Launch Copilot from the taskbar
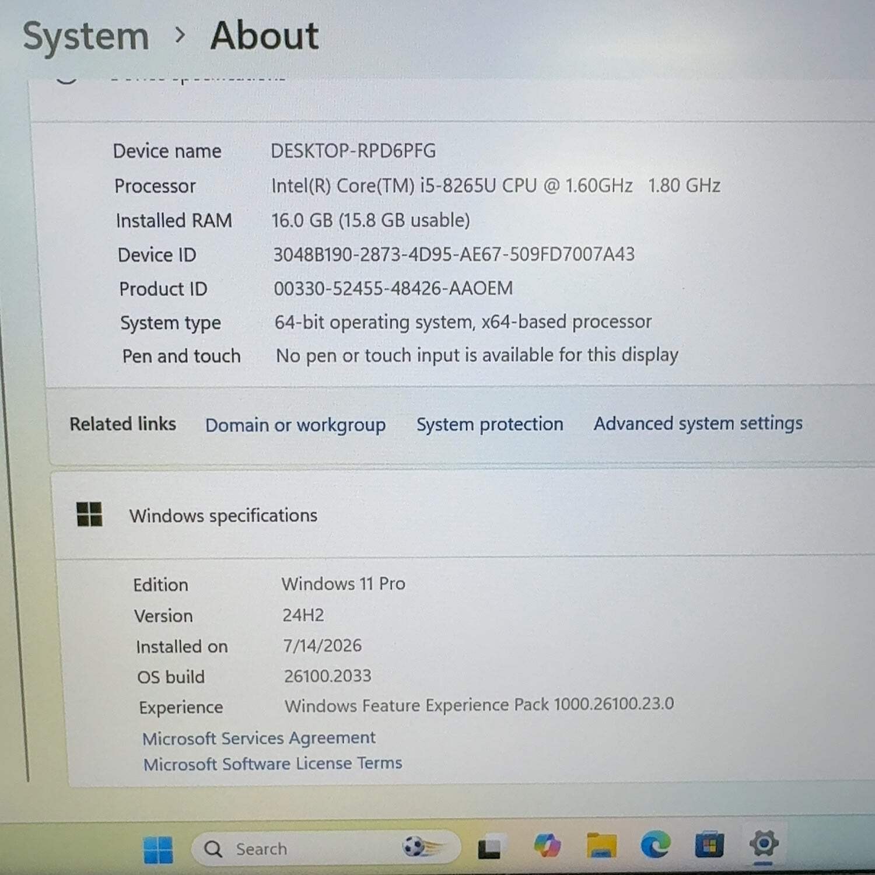The height and width of the screenshot is (875, 875). click(547, 845)
